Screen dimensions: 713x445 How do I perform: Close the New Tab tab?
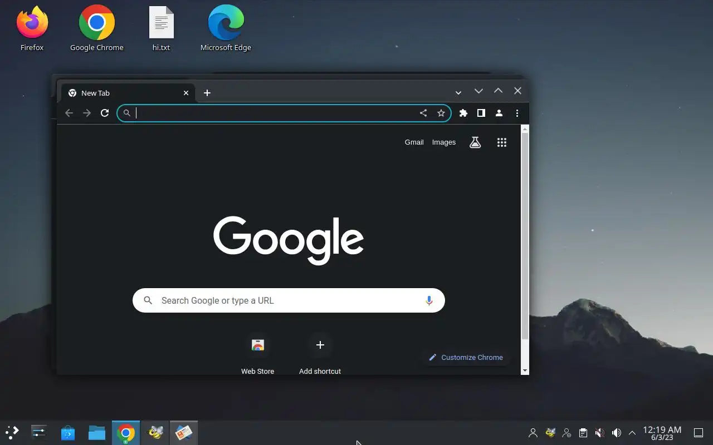[186, 93]
